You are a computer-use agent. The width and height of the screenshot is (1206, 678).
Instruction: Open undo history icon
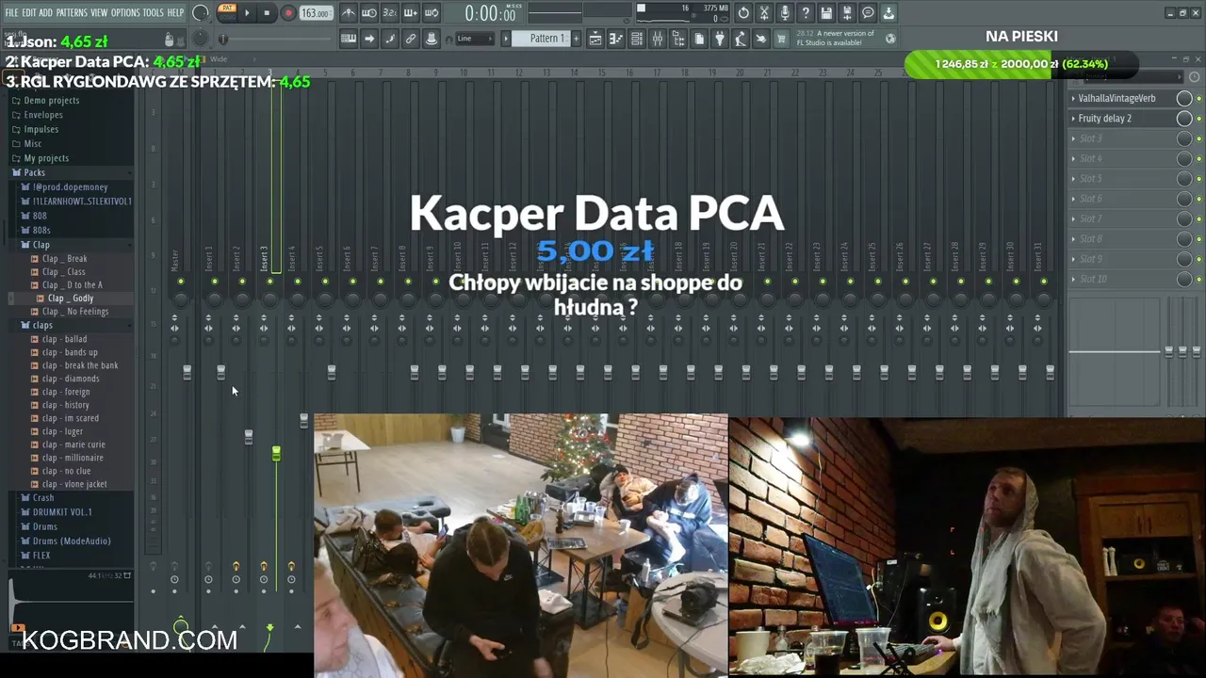pyautogui.click(x=743, y=13)
